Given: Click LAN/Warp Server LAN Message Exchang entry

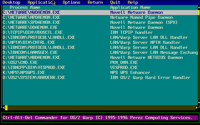Looking at the screenshot, I should point(154,52).
